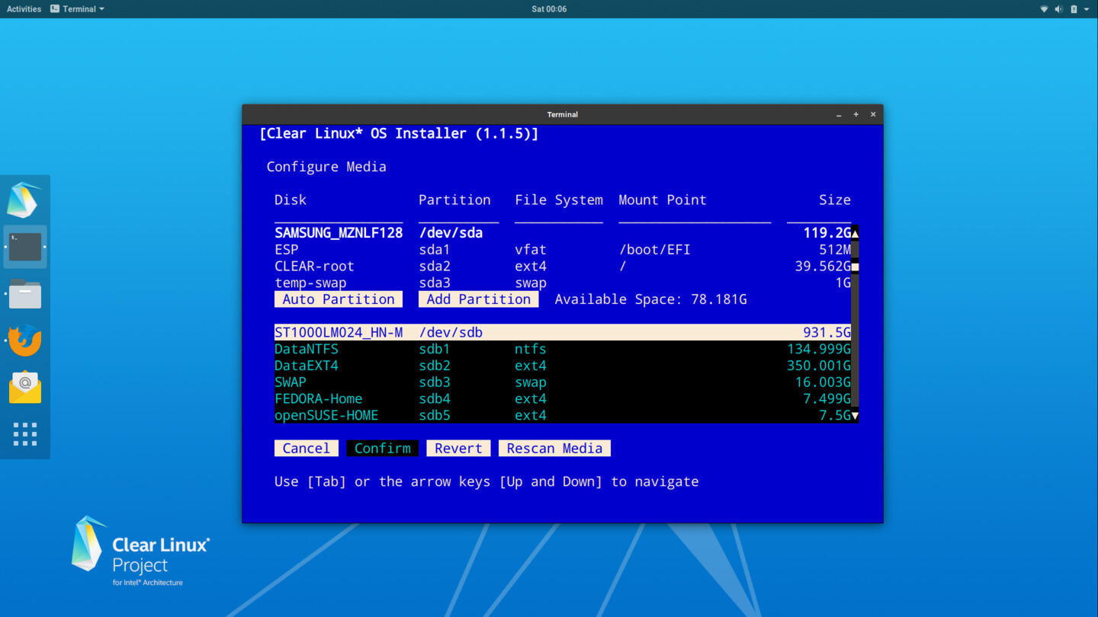Click Add Partition button

click(x=478, y=299)
